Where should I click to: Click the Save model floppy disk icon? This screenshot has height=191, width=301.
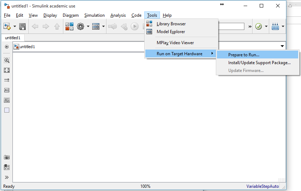point(22,26)
